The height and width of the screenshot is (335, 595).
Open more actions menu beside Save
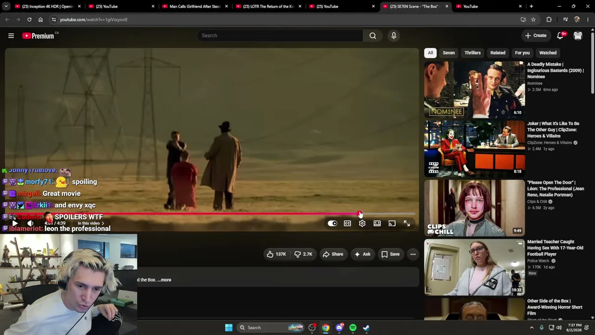[x=413, y=254]
